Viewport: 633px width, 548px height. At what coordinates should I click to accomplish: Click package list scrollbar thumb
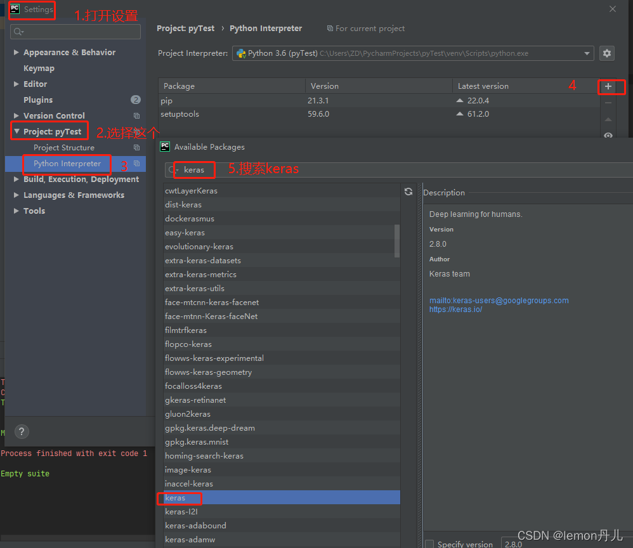397,241
